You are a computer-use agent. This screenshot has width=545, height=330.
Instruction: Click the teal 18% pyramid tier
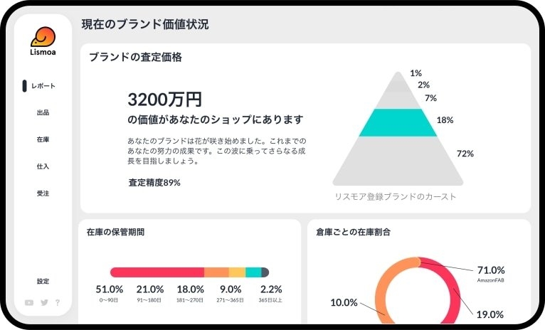point(397,122)
